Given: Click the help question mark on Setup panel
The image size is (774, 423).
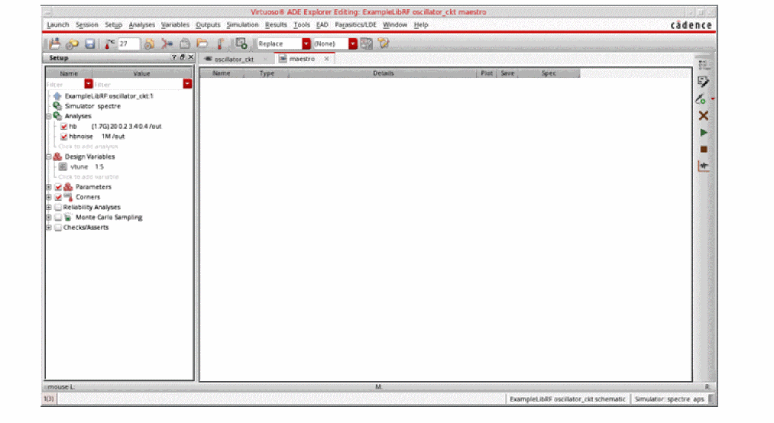Looking at the screenshot, I should pyautogui.click(x=173, y=58).
